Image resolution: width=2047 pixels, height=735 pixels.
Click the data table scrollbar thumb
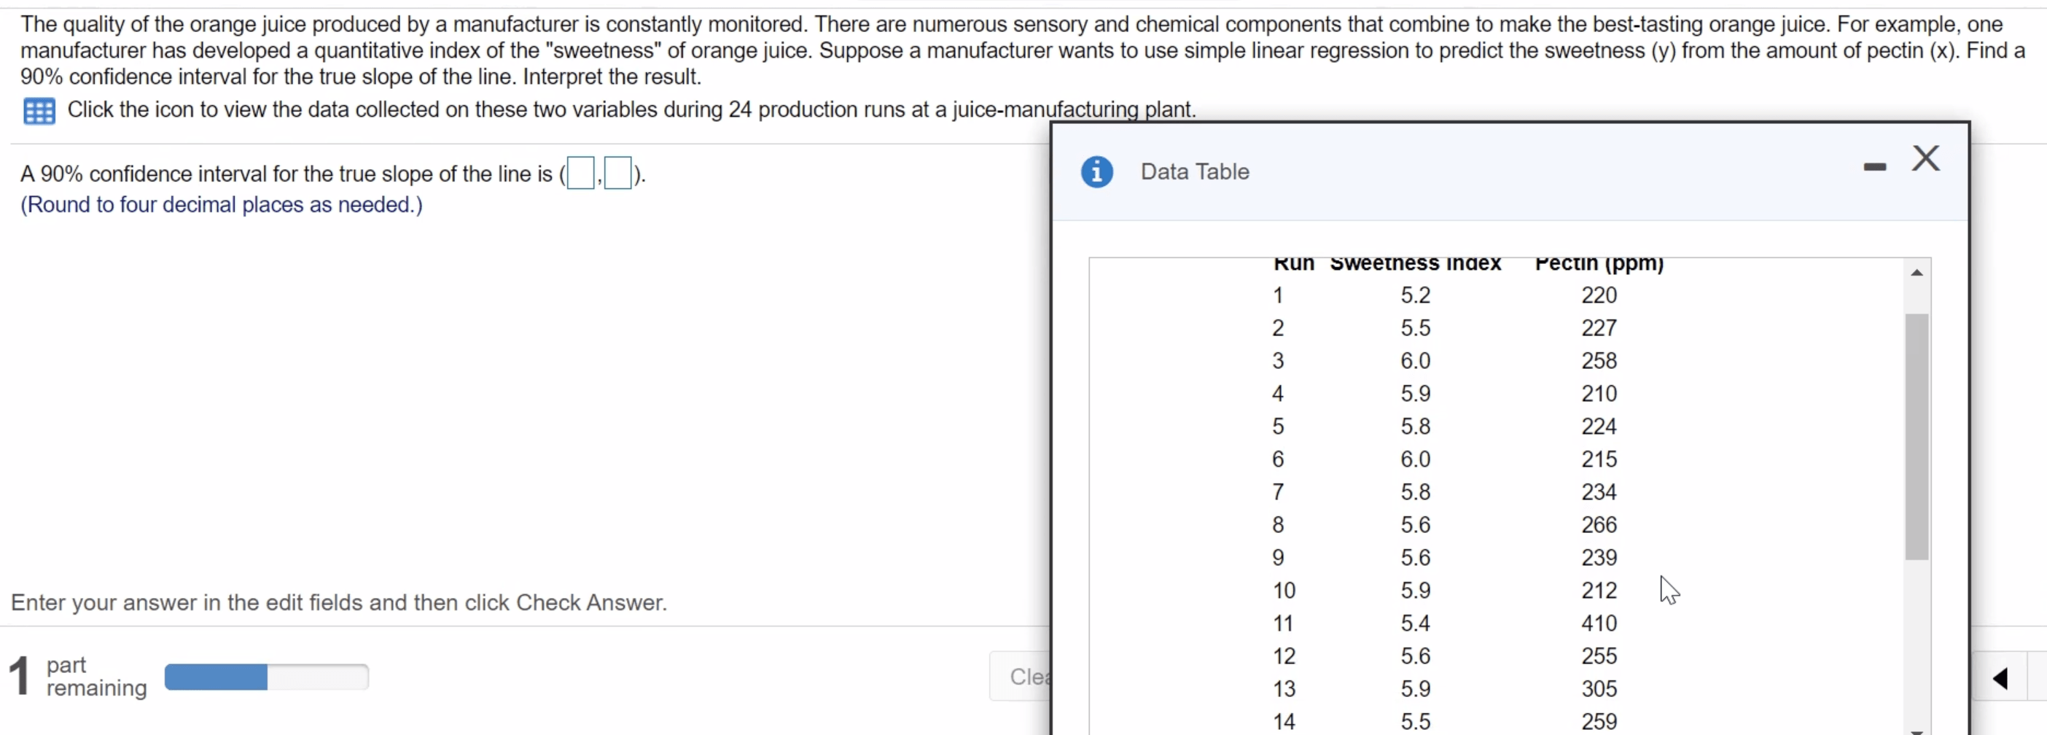pos(1917,436)
